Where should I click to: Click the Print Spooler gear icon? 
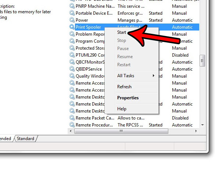[72, 27]
